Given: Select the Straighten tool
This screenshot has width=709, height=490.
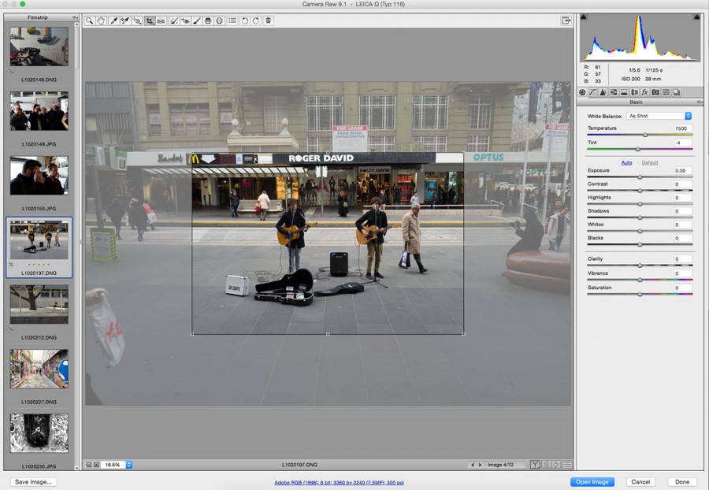Looking at the screenshot, I should coord(161,20).
